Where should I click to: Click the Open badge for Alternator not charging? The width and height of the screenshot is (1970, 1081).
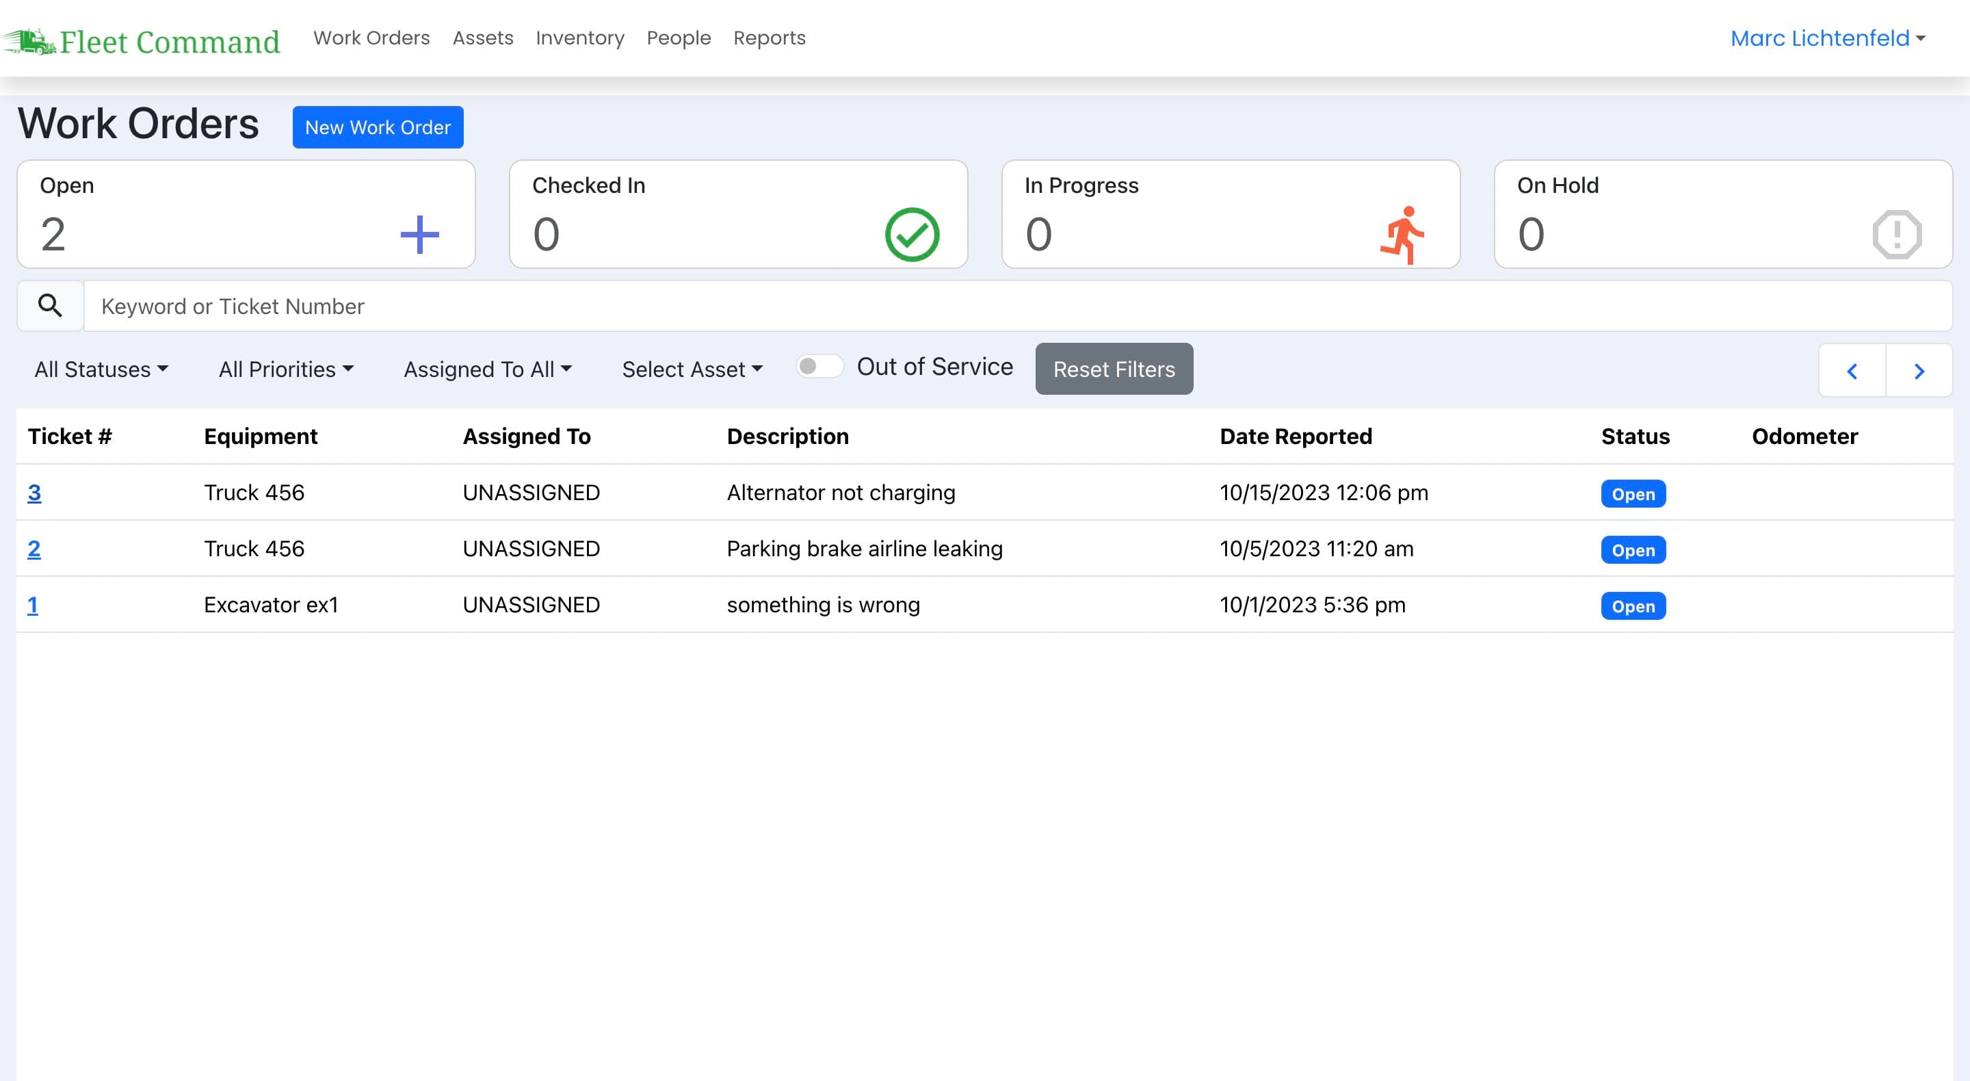pyautogui.click(x=1633, y=493)
